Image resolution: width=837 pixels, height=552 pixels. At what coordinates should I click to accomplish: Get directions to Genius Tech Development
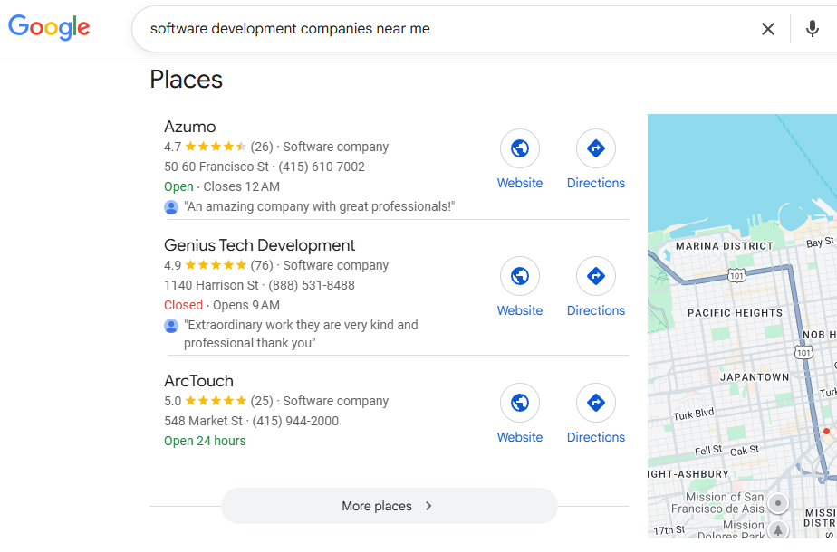pos(596,276)
